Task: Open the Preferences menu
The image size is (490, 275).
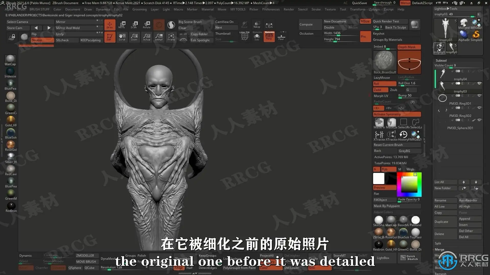Action: [271, 9]
